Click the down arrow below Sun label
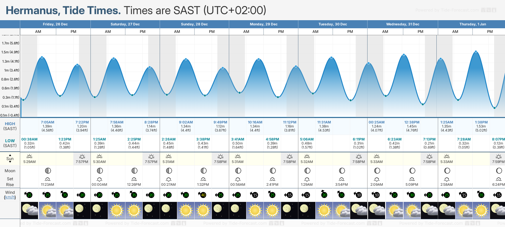 [10, 162]
